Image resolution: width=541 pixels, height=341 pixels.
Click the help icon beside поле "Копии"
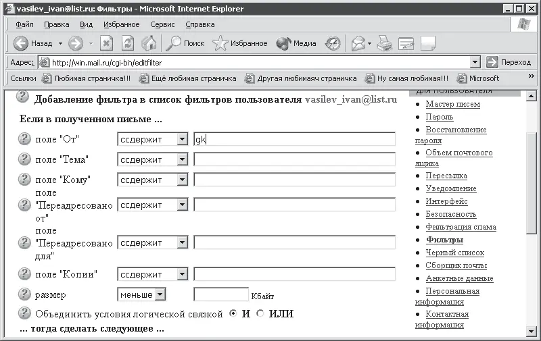24,274
